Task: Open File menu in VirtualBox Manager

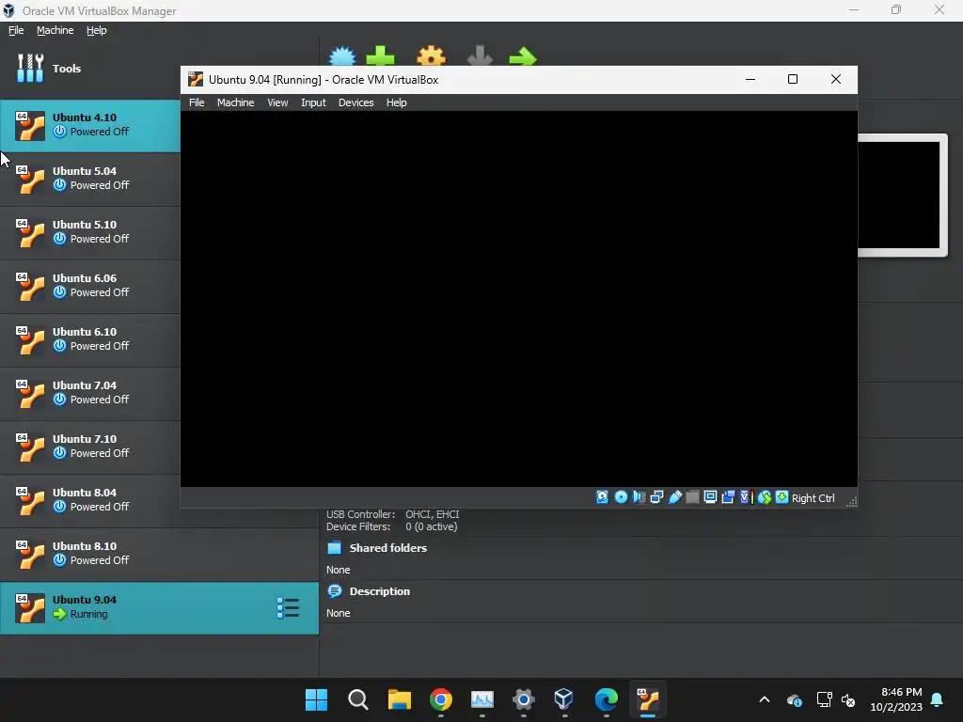Action: (x=16, y=30)
